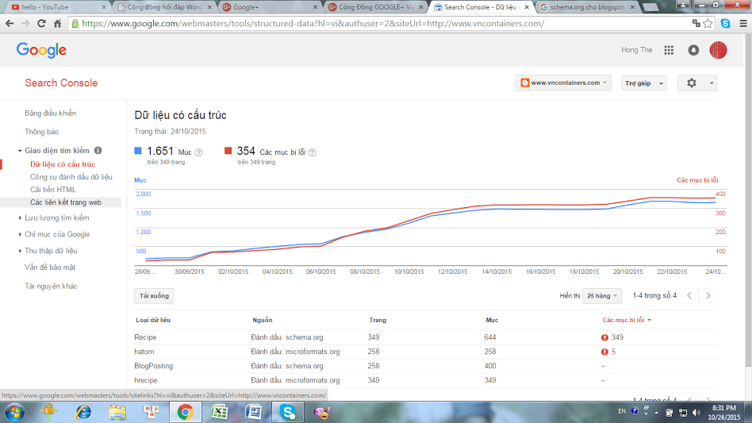752x423 pixels.
Task: Open the Trợ giúp dropdown
Action: [643, 83]
